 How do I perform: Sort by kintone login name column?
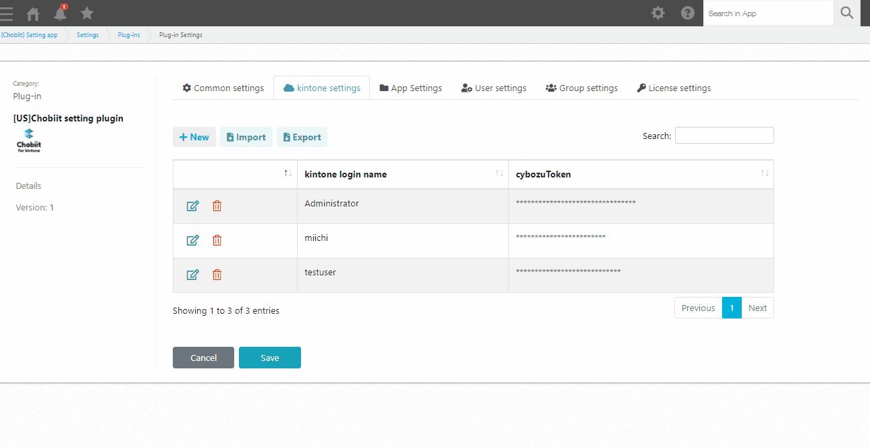click(402, 174)
